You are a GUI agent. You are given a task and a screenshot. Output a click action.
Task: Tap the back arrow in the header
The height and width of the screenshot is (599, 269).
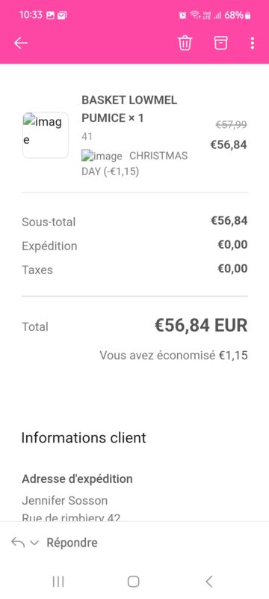[x=21, y=43]
